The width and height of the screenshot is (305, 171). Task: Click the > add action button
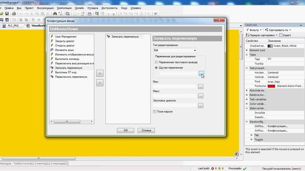pos(100,73)
